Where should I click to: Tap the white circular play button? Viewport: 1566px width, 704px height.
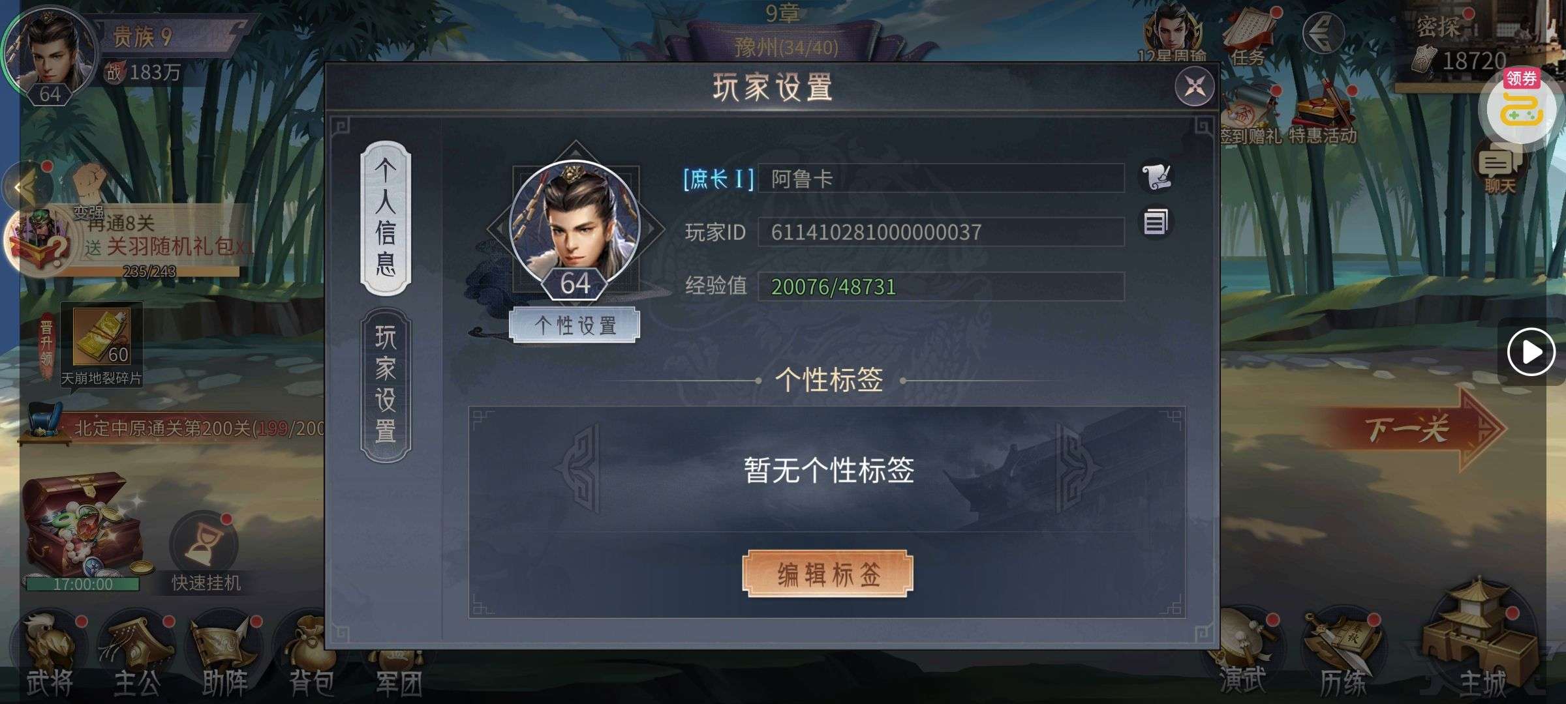click(x=1531, y=352)
